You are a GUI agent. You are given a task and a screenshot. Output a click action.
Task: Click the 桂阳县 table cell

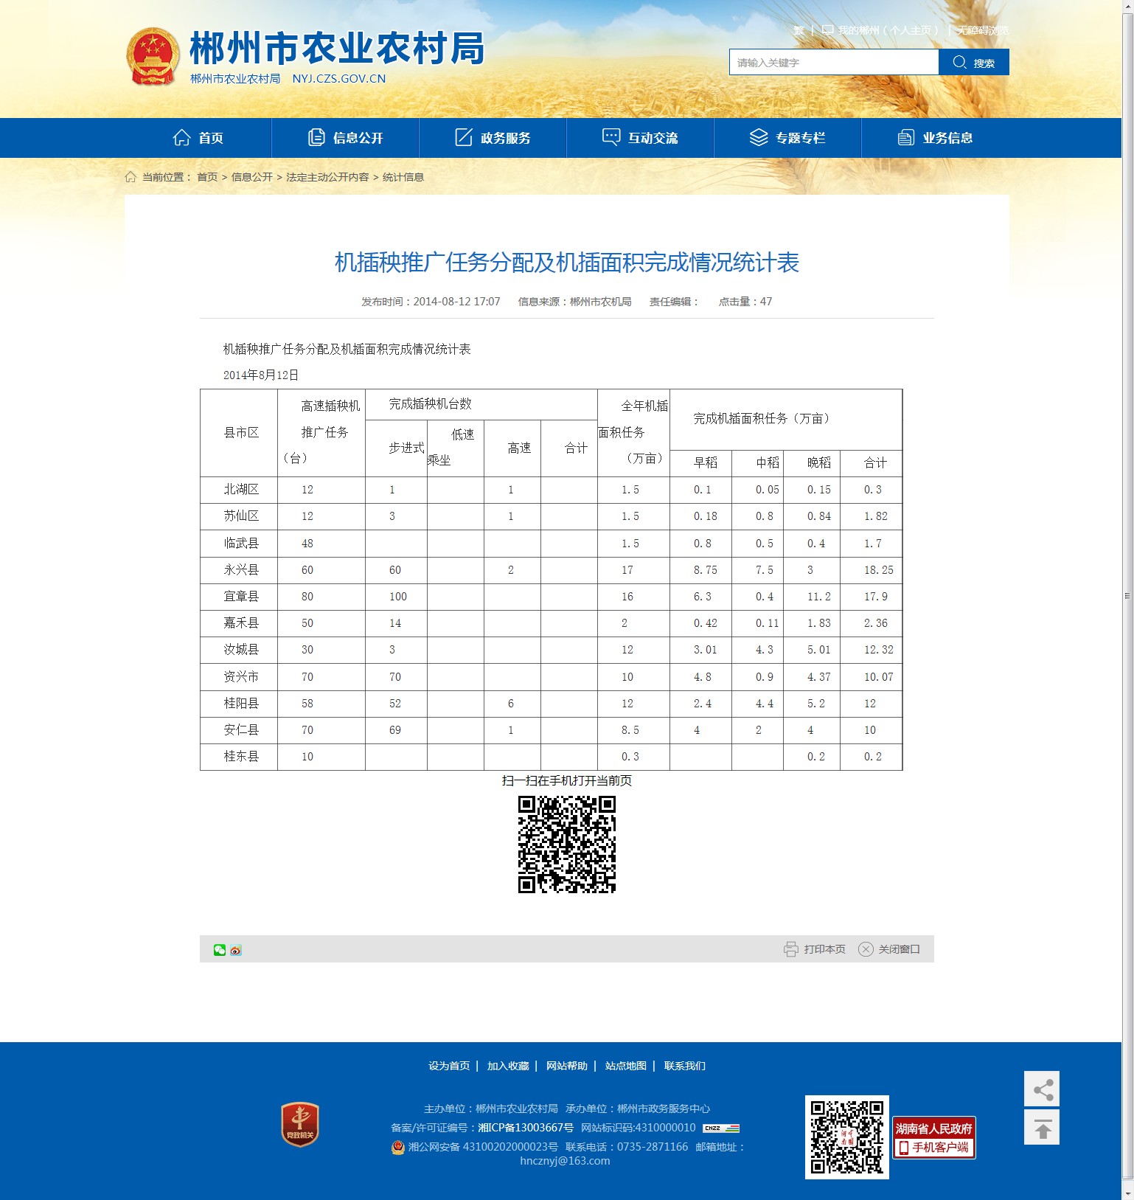(239, 704)
